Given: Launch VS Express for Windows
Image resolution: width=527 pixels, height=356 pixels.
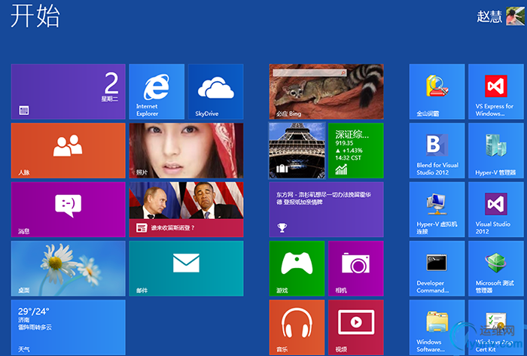Looking at the screenshot, I should pyautogui.click(x=496, y=91).
